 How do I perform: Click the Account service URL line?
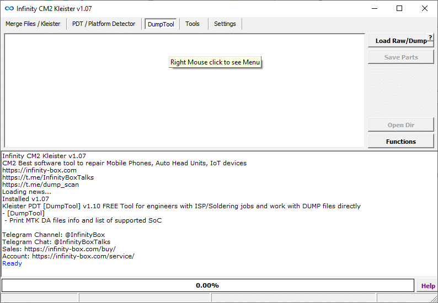click(68, 256)
